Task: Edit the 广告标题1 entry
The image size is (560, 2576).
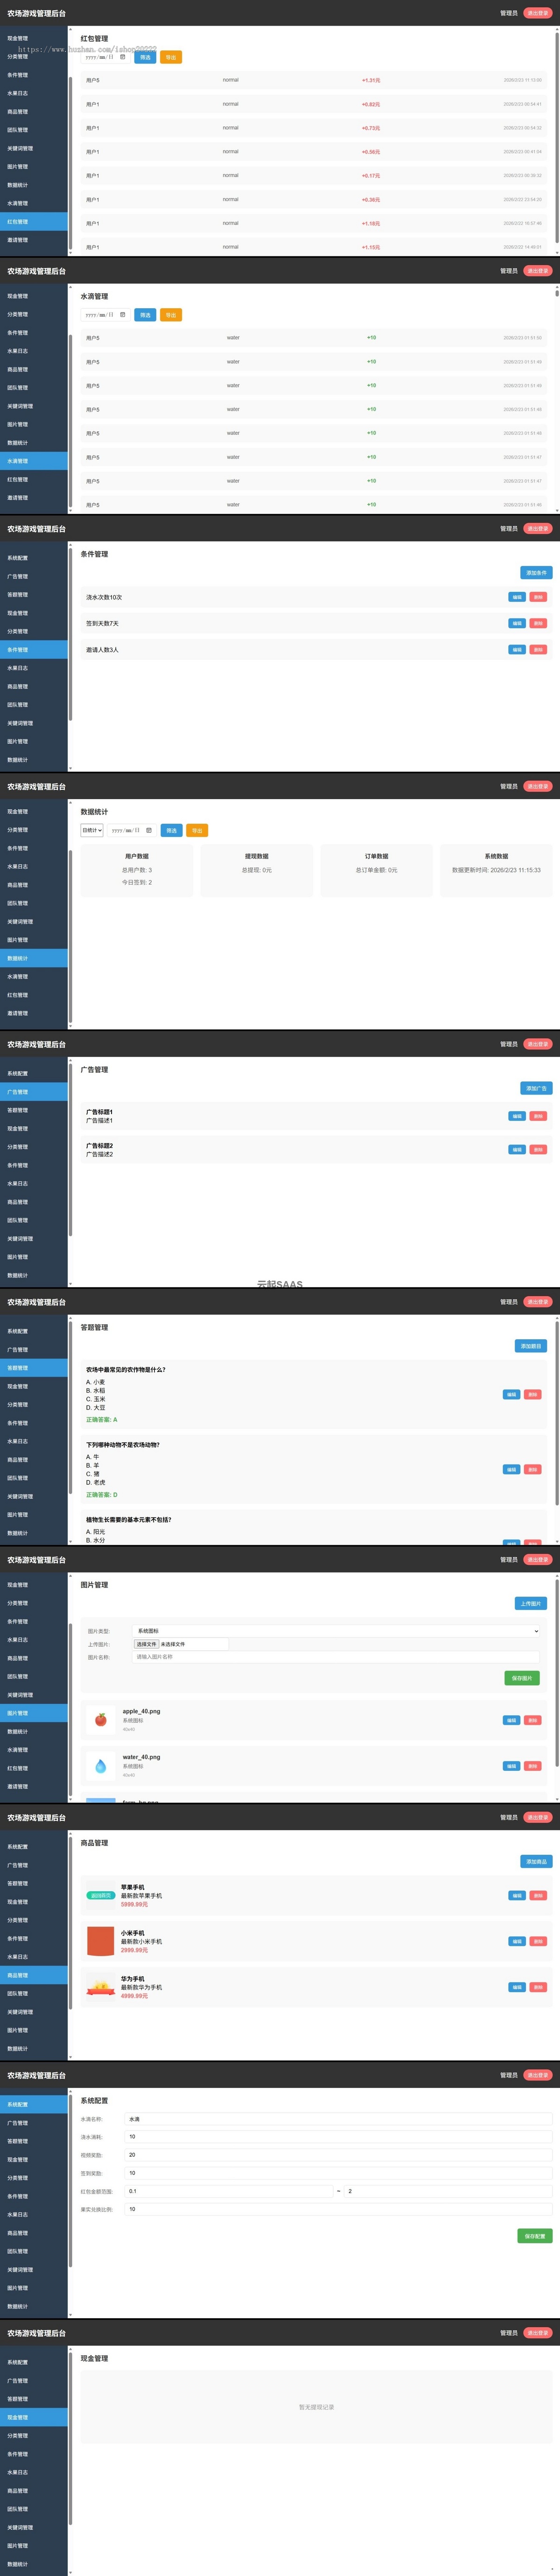Action: pyautogui.click(x=517, y=1116)
